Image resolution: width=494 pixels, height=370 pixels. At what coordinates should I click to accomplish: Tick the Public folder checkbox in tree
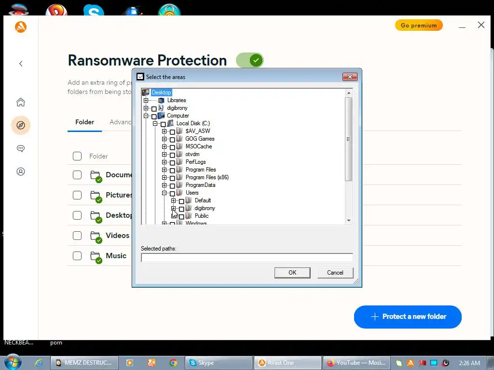181,217
